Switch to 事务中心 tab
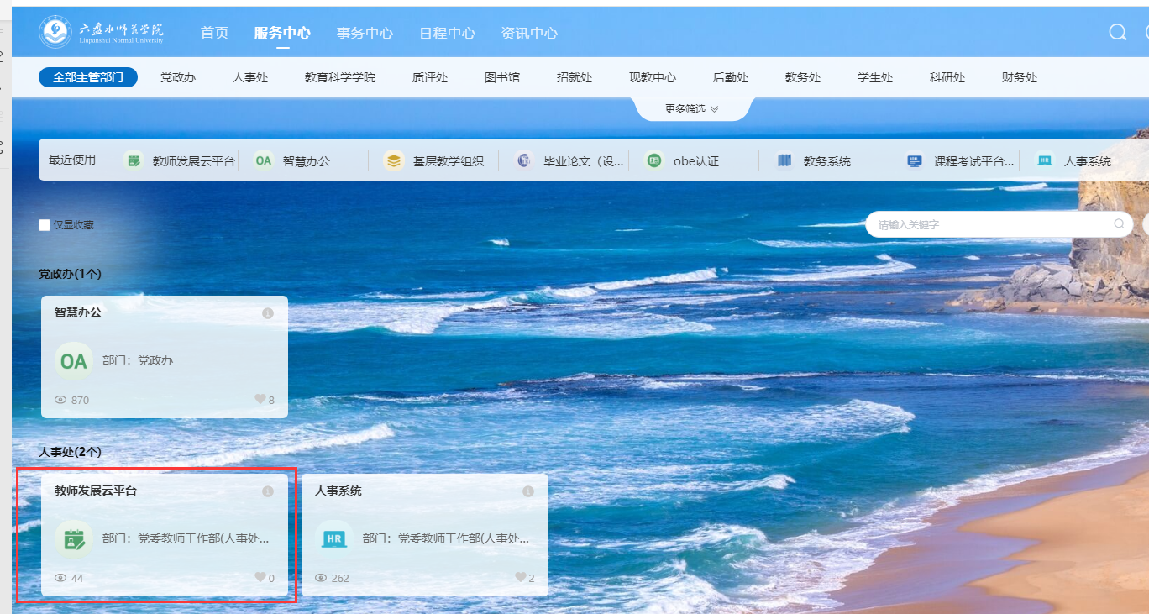 365,33
